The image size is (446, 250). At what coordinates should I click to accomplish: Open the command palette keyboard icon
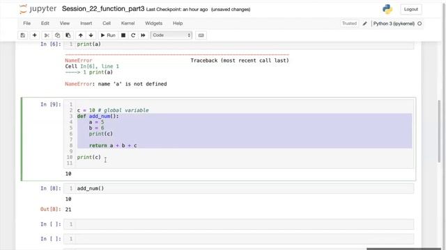click(201, 35)
